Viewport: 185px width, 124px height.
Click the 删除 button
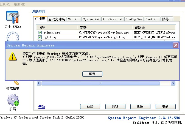[140, 106]
